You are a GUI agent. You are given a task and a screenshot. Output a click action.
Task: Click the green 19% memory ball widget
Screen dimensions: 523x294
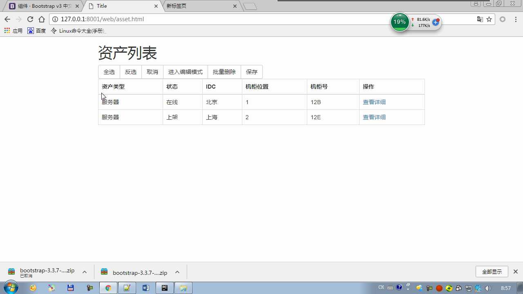[x=400, y=22]
